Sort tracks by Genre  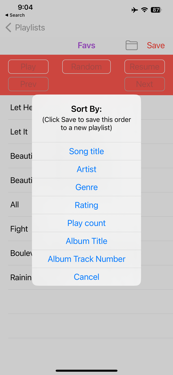(86, 187)
